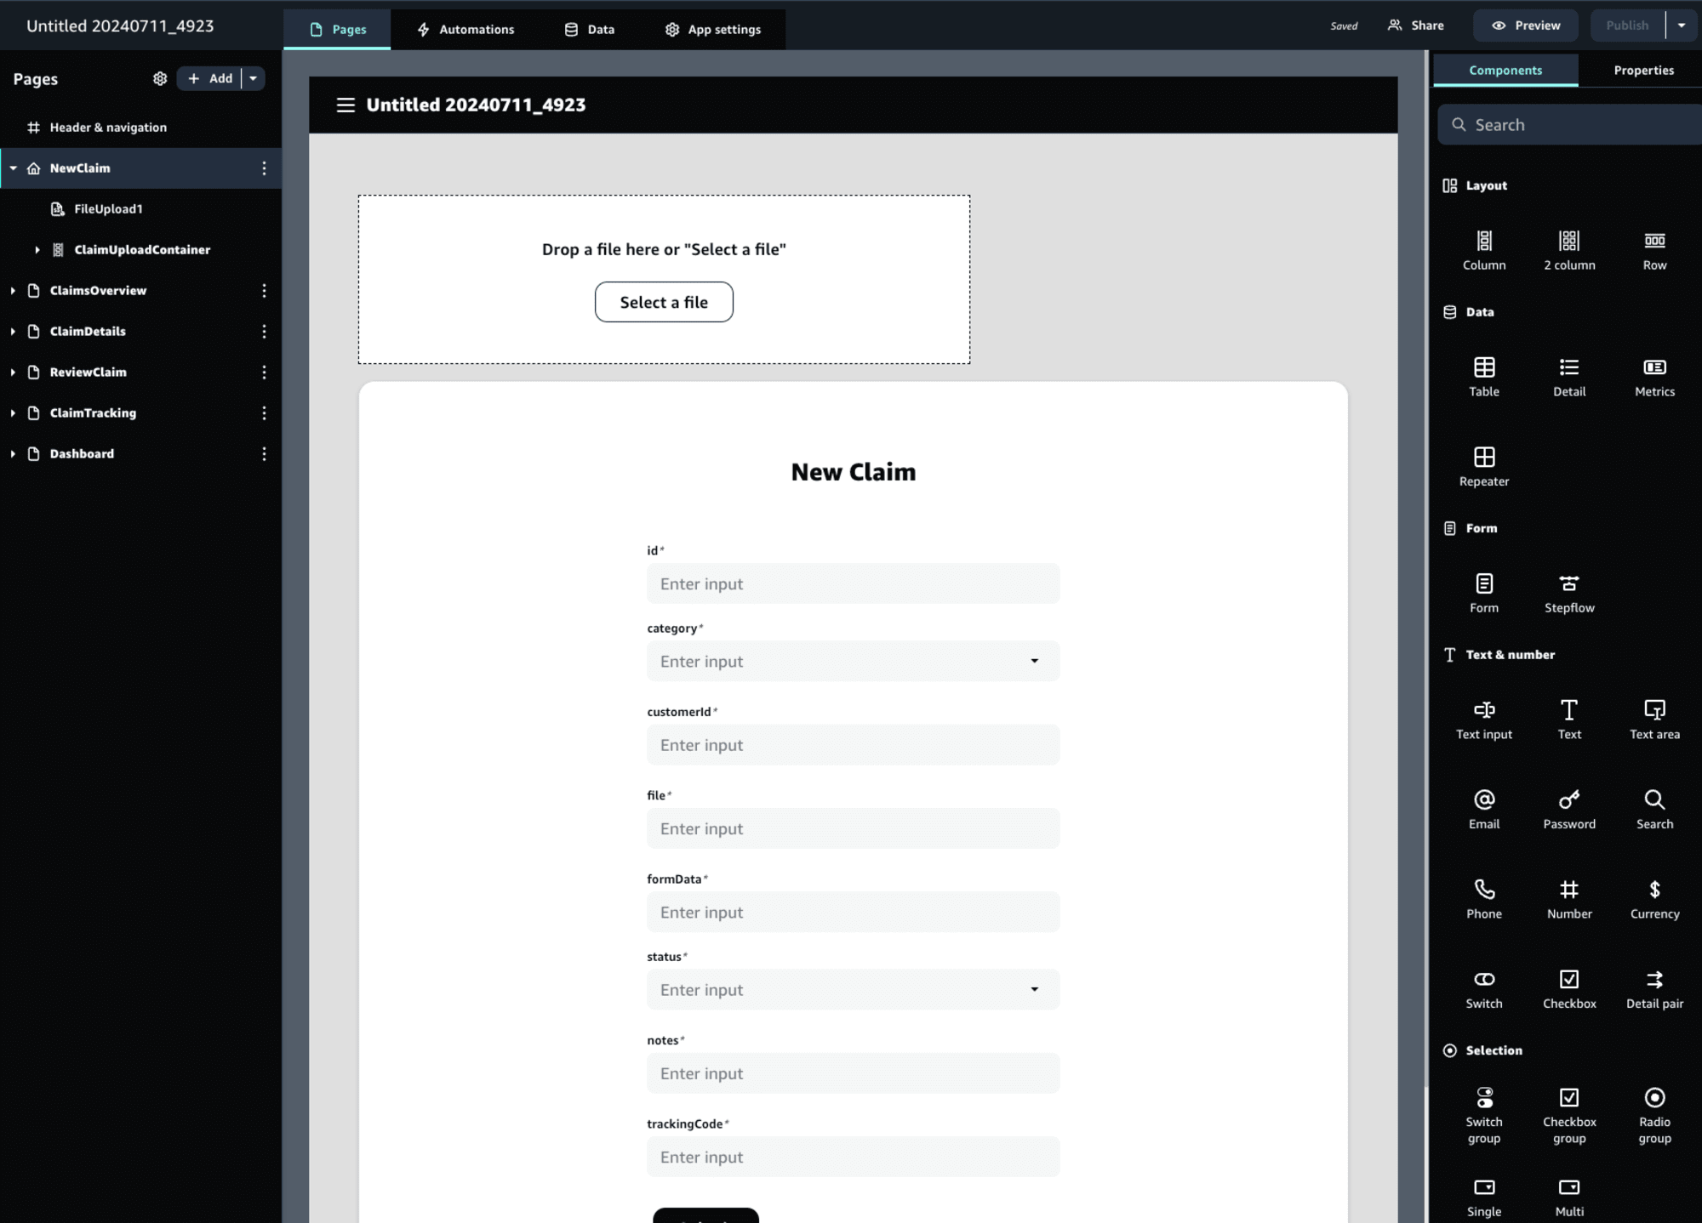1702x1223 pixels.
Task: Click the Publish button
Action: [1627, 26]
